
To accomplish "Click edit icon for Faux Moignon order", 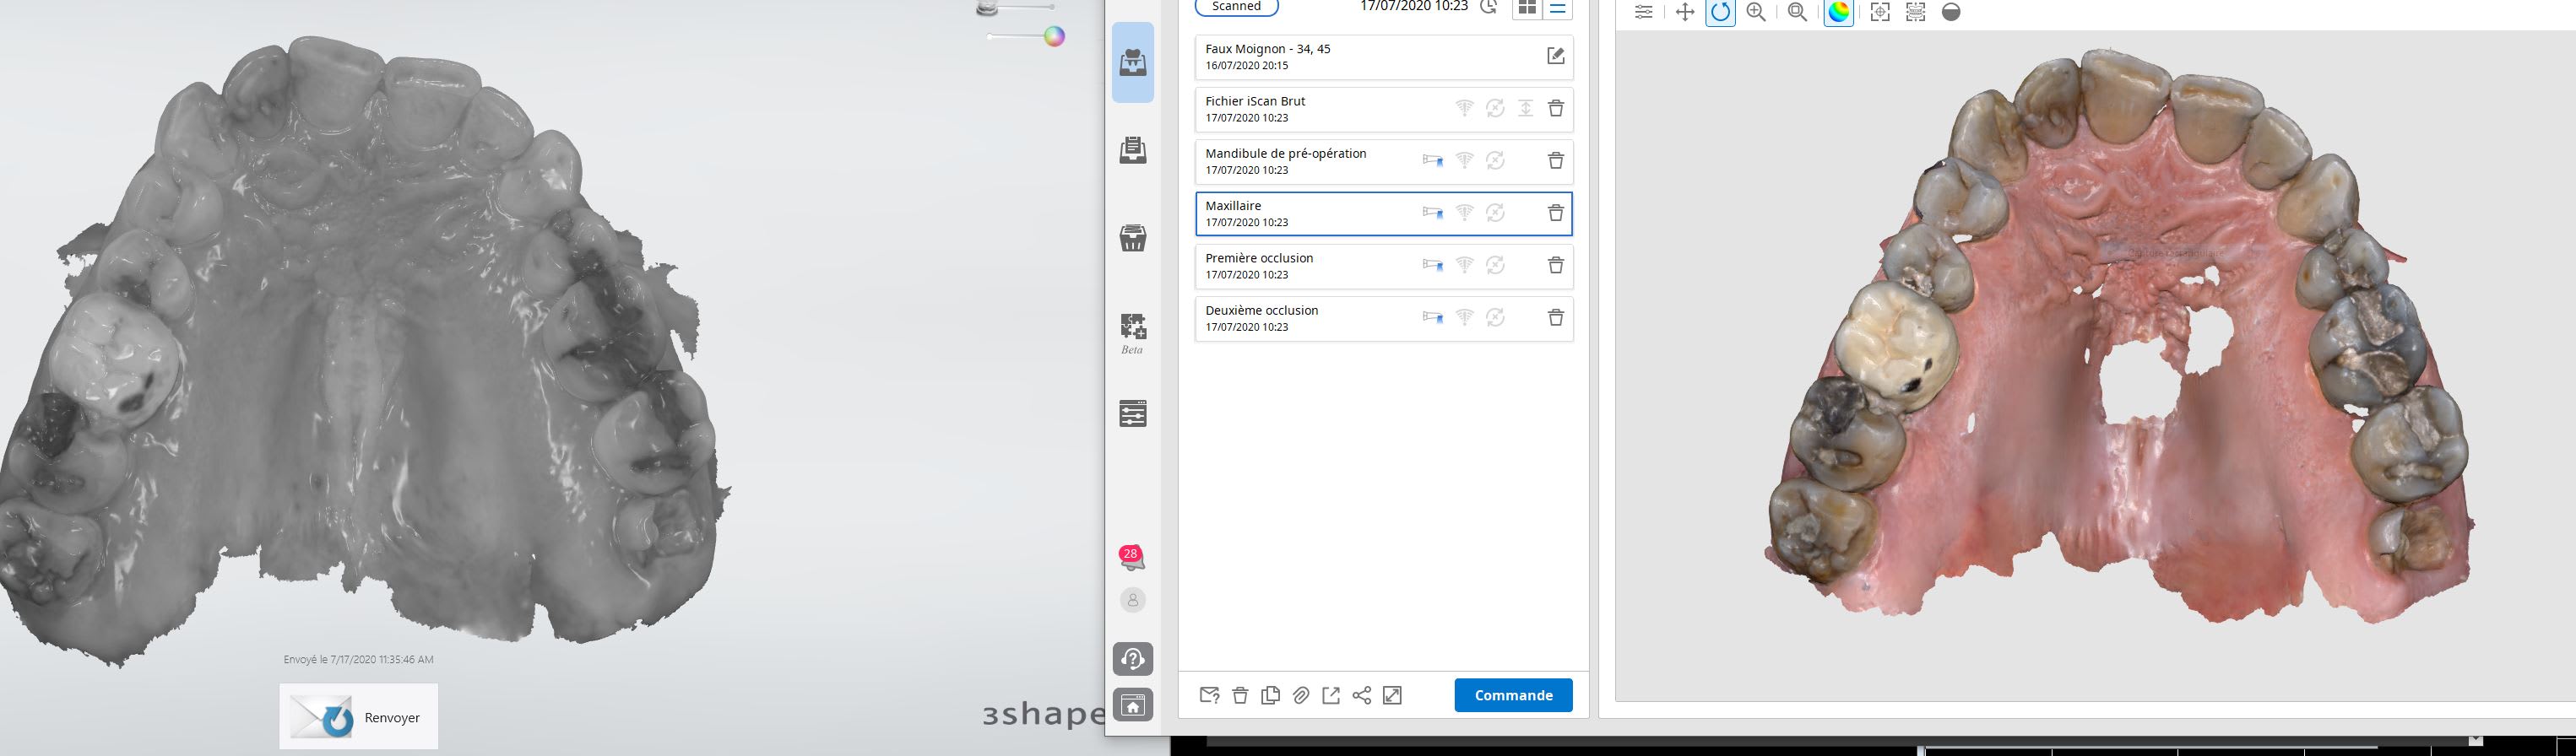I will point(1555,56).
